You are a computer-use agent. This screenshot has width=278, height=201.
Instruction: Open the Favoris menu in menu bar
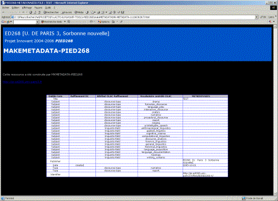39,8
